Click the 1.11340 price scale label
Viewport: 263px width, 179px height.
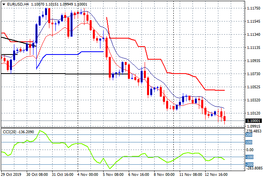pyautogui.click(x=254, y=35)
